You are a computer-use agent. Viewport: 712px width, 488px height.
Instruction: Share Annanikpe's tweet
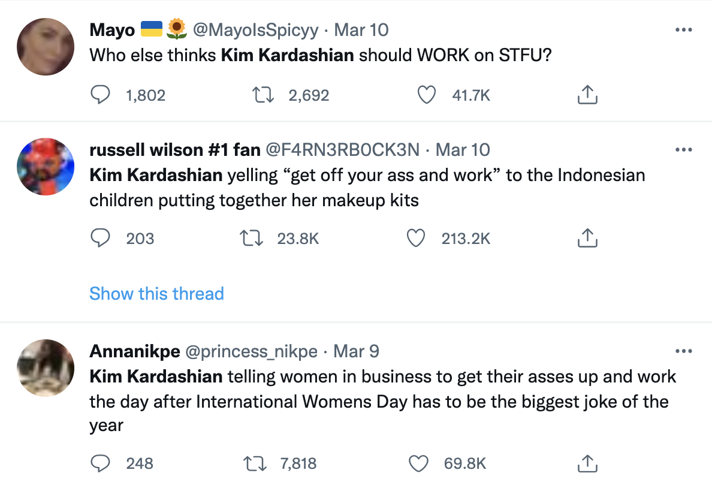click(587, 463)
